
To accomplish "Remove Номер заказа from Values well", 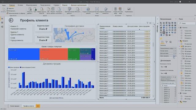I will 175,51.
